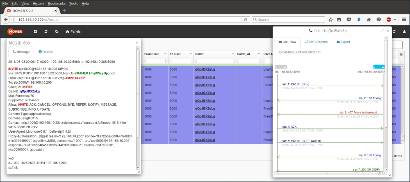This screenshot has height=182, width=410.
Task: Open the History menu
Action: (x=39, y=3)
